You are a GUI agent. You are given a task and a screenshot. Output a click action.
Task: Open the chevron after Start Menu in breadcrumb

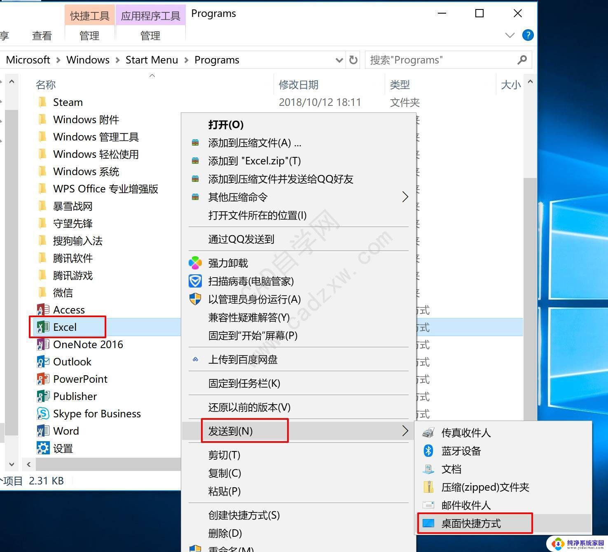tap(186, 60)
